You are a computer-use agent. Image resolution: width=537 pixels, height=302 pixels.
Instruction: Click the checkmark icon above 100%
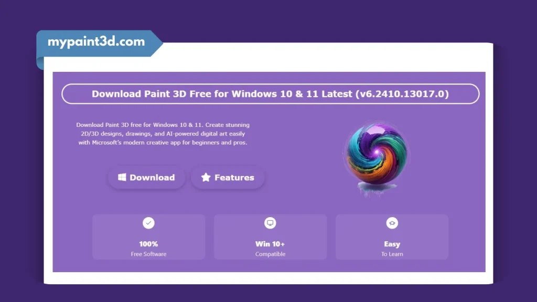coord(148,223)
